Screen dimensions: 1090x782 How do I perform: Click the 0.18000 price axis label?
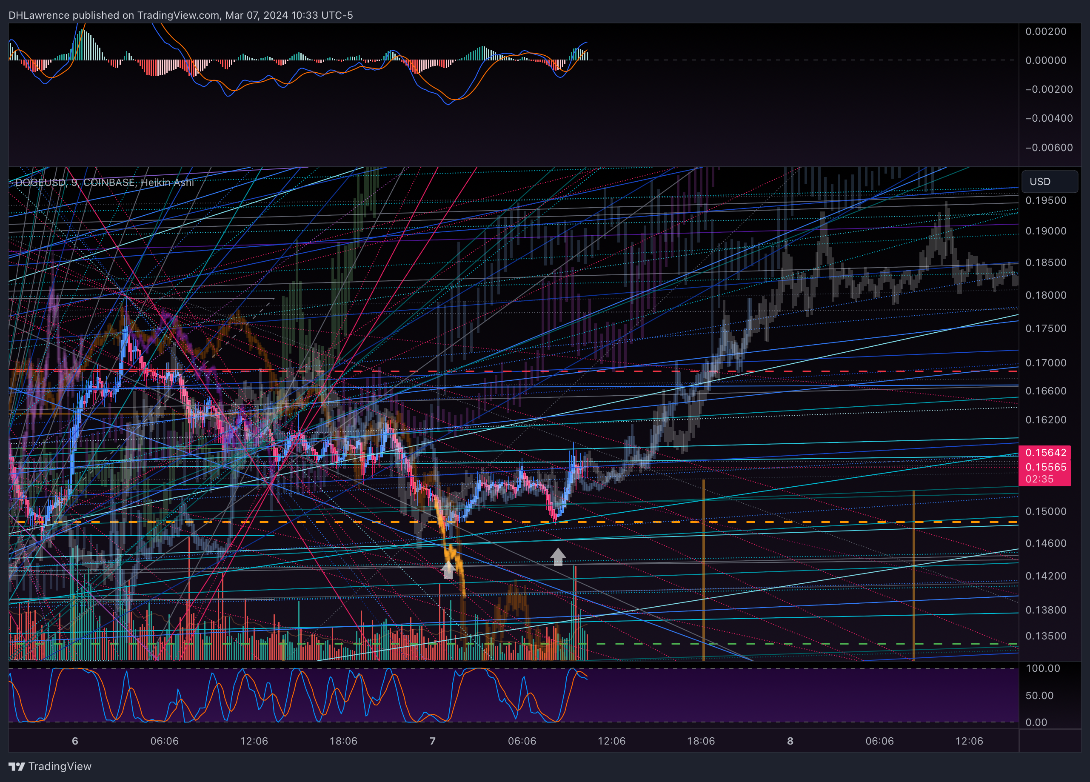tap(1046, 295)
